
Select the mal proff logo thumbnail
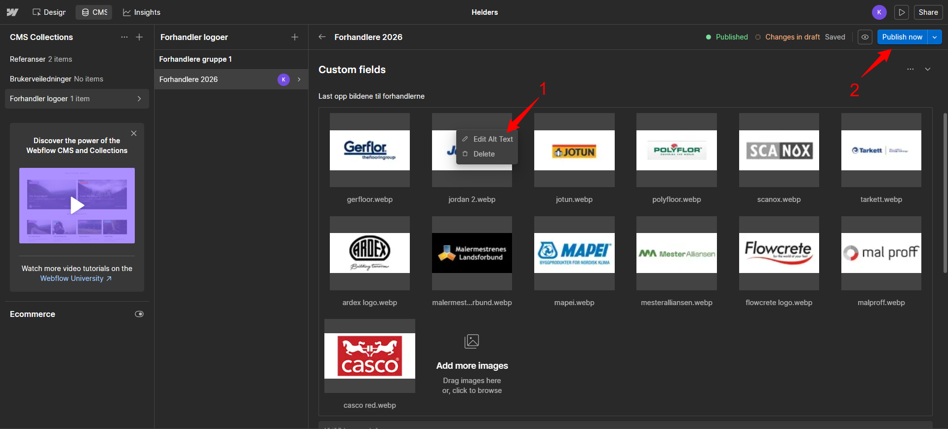coord(881,253)
